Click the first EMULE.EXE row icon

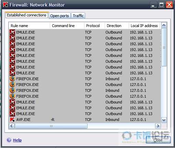point(12,32)
